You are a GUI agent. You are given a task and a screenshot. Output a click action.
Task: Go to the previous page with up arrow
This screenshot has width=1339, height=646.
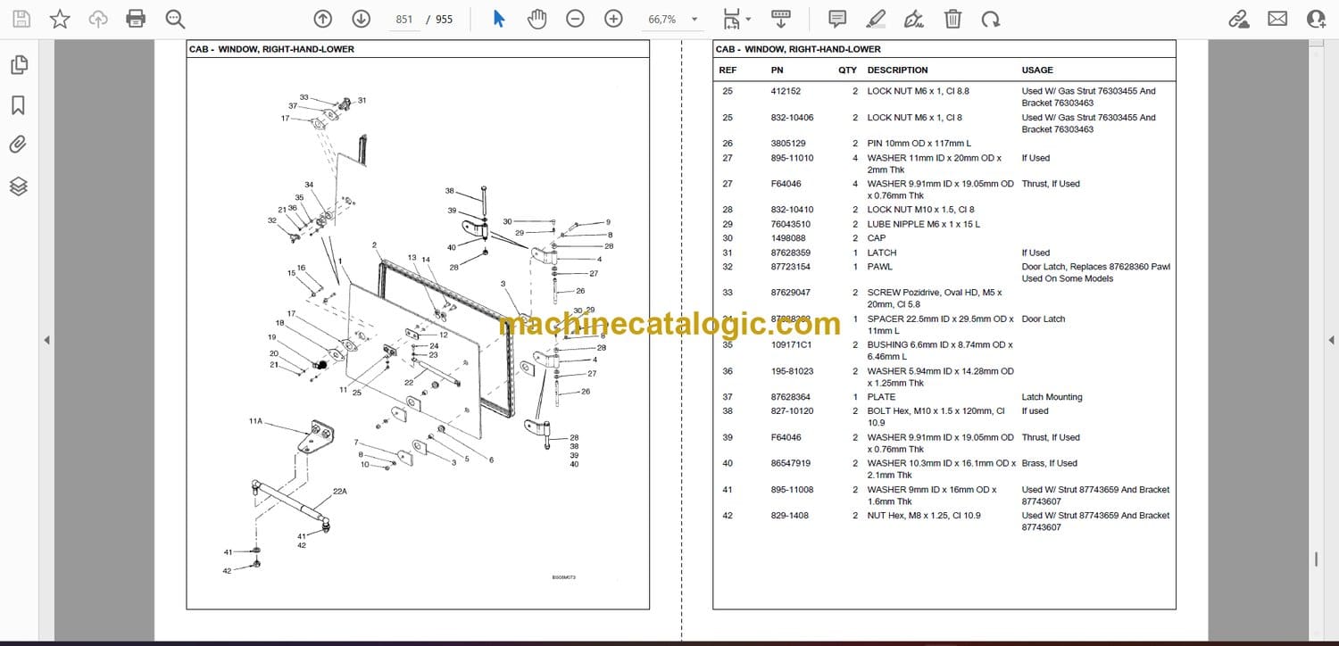(323, 19)
